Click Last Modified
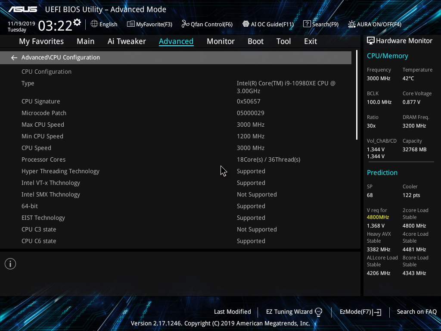Image resolution: width=441 pixels, height=331 pixels. point(232,312)
